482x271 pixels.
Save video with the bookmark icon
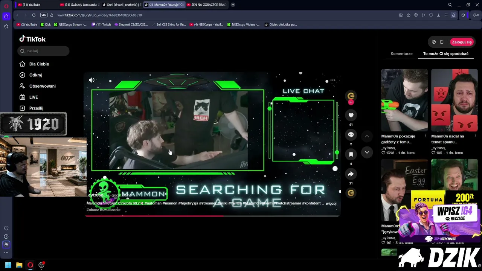tap(351, 154)
